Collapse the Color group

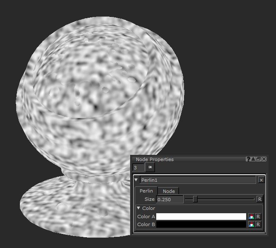click(139, 208)
